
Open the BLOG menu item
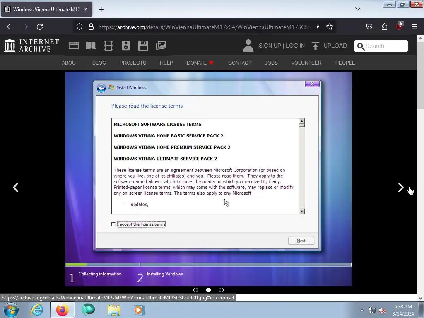[x=99, y=63]
